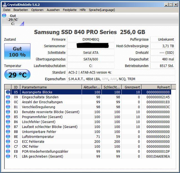Image resolution: width=180 pixels, height=173 pixels.
Task: Click the raw value 0001DAA0E9EA
Action: pyautogui.click(x=158, y=156)
